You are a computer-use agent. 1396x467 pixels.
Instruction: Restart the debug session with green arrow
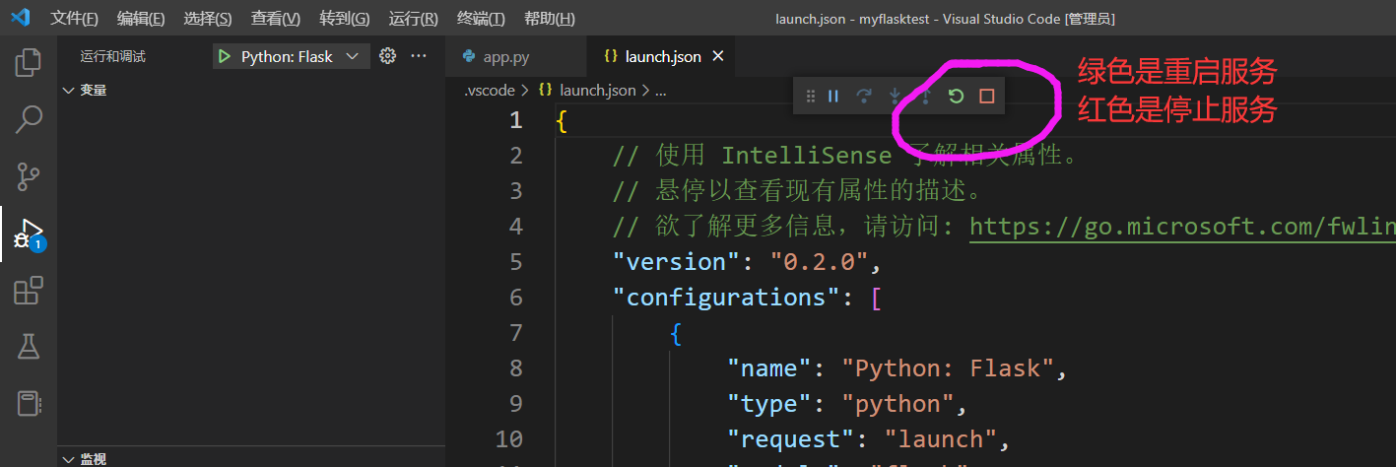coord(955,97)
